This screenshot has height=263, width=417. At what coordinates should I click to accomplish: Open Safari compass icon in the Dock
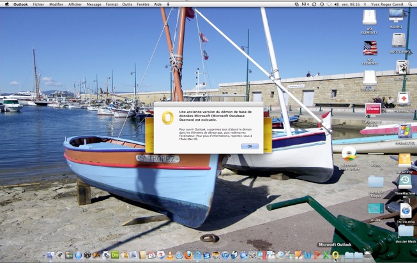(179, 255)
